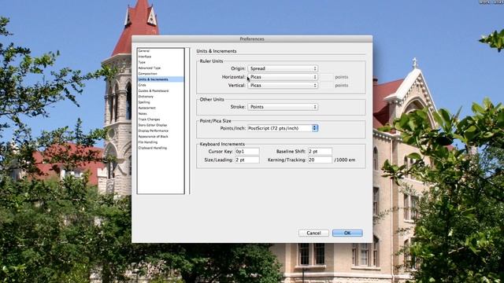504x283 pixels.
Task: Open the Horizontal ruler units dropdown
Action: 283,77
